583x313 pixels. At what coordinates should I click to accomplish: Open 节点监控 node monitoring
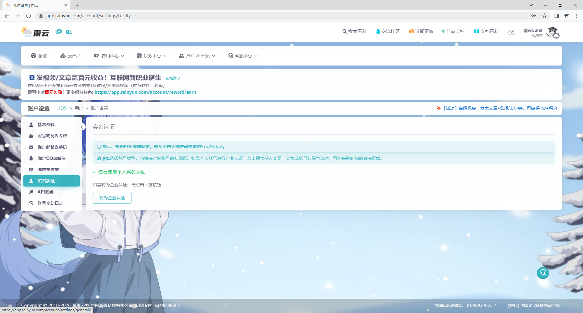(452, 31)
